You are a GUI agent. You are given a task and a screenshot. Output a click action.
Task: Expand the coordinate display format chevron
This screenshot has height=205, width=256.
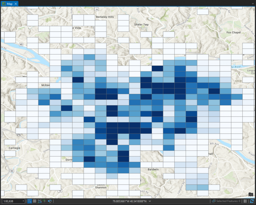(150, 201)
